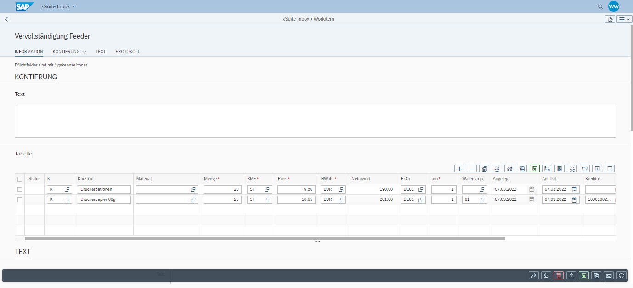Refresh the workitem with the circular arrows icon
The image size is (633, 288).
(621, 275)
